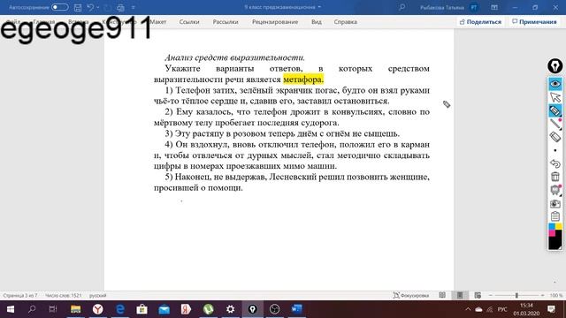Open Task View on taskbar
Image resolution: width=566 pixels, height=318 pixels.
(x=53, y=309)
